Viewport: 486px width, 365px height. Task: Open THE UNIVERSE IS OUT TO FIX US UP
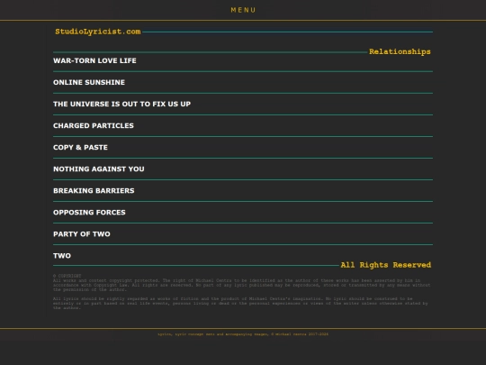[121, 104]
